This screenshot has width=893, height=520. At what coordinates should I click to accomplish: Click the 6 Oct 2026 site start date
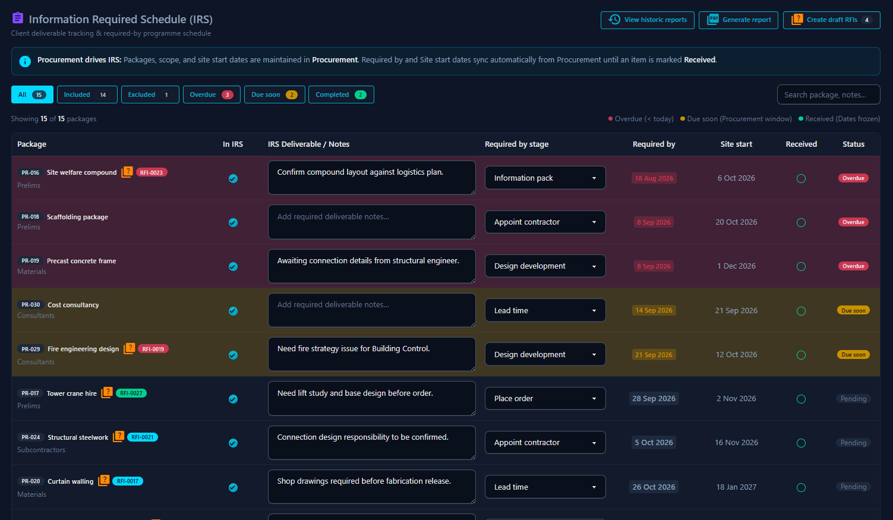coord(736,178)
